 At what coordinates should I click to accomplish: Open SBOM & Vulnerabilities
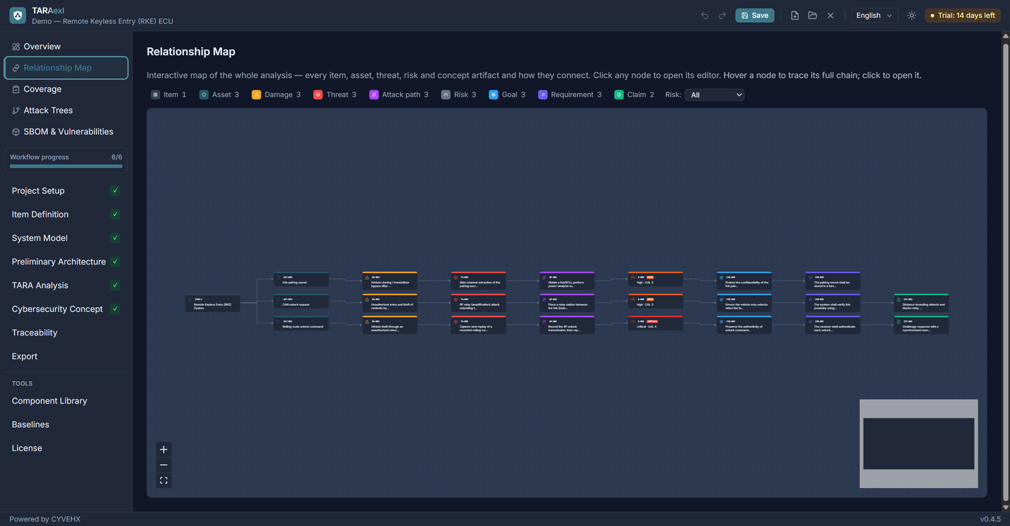point(66,132)
